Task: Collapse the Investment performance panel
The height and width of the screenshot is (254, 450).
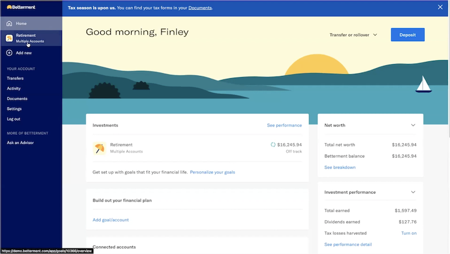Action: click(413, 192)
